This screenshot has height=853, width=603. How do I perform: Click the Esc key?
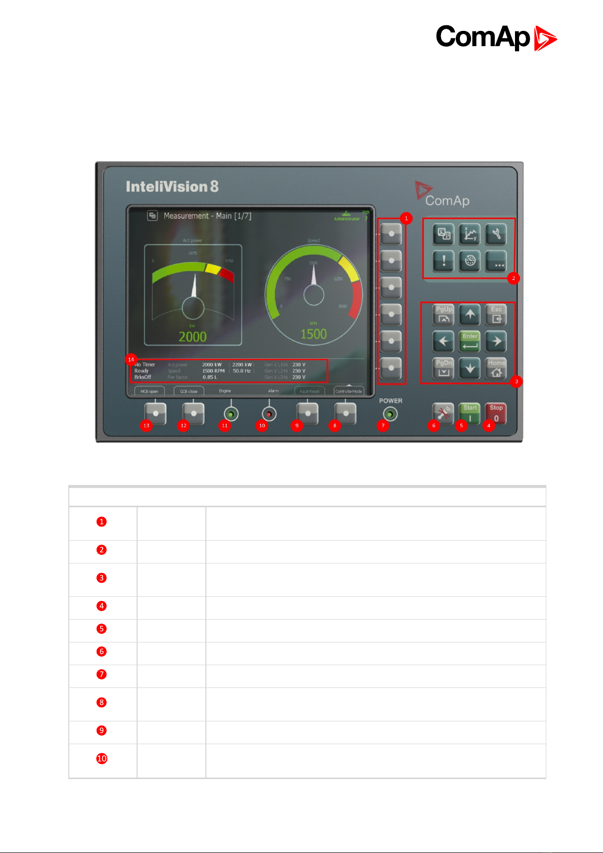tap(496, 314)
